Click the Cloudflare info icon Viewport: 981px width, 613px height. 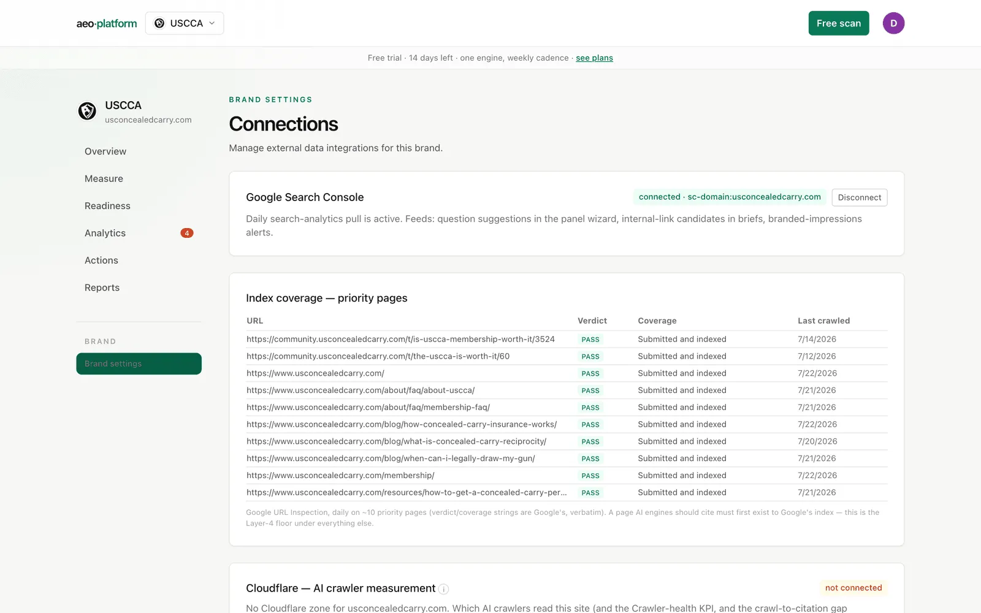(444, 589)
